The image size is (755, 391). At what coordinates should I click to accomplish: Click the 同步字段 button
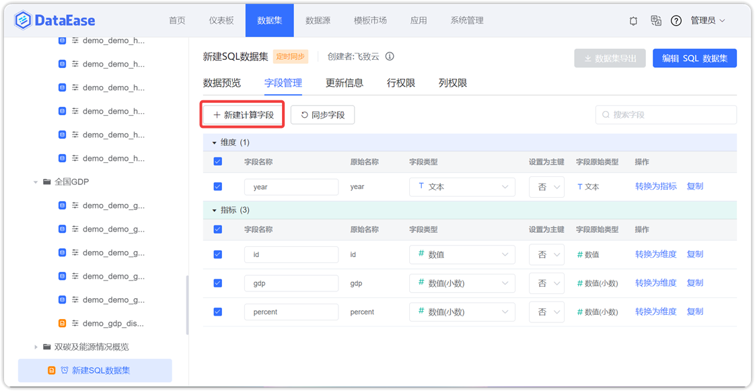click(322, 115)
